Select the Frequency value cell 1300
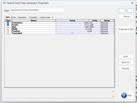 (72, 23)
